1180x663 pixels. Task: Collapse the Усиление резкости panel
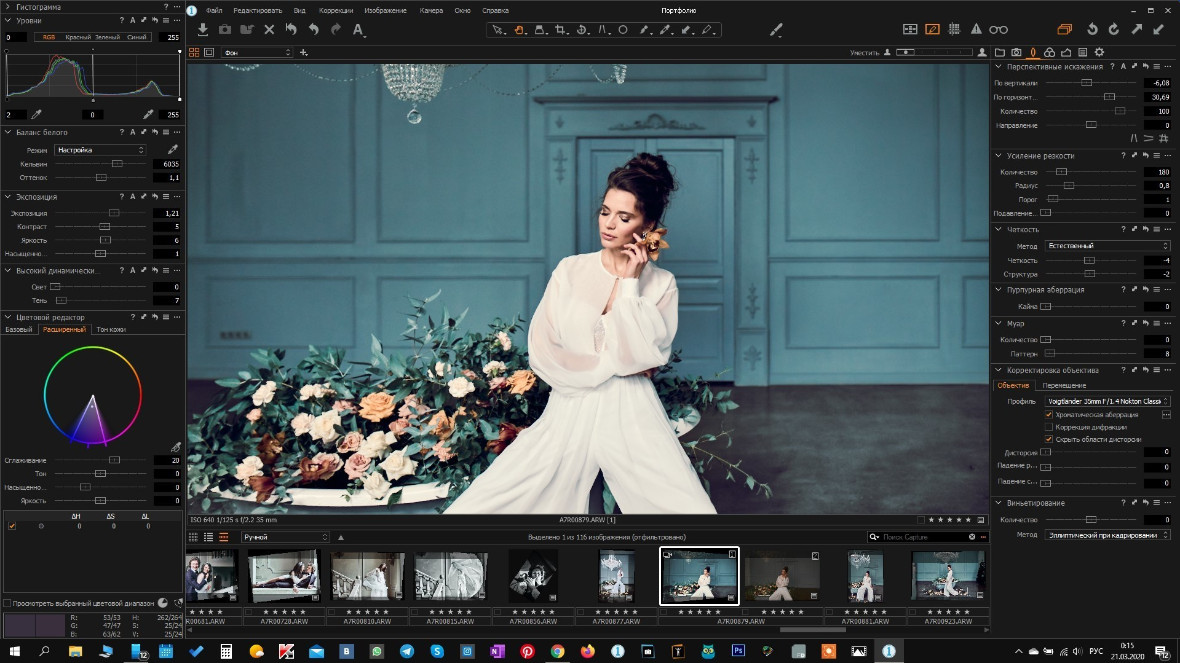pyautogui.click(x=999, y=156)
